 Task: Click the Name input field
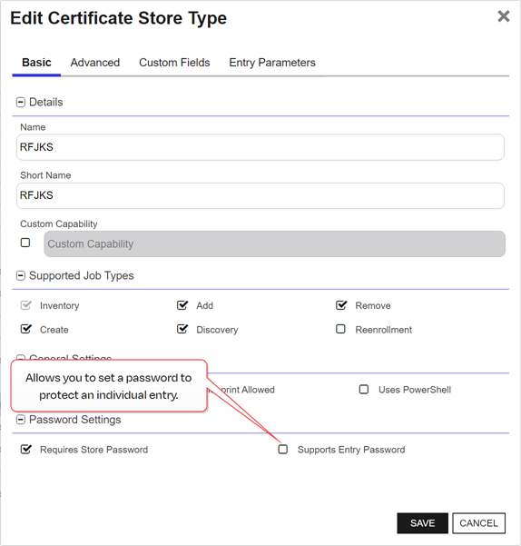point(260,147)
